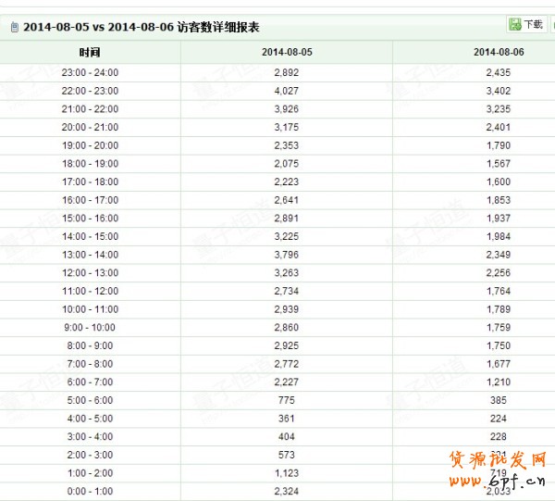
Task: Click the 18:00 - 19:00 time cell
Action: click(90, 163)
